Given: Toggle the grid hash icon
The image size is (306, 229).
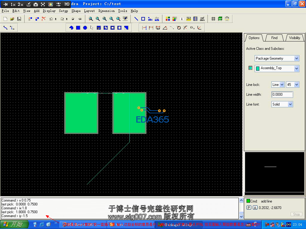Looking at the screenshot, I should tap(213, 19).
